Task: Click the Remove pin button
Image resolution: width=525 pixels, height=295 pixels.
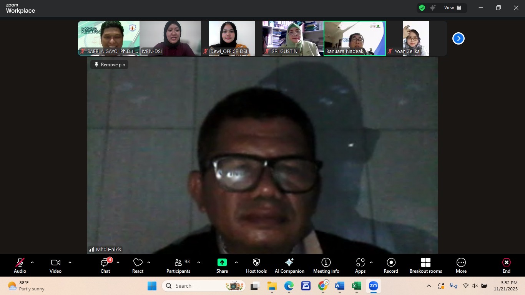Action: pyautogui.click(x=110, y=65)
